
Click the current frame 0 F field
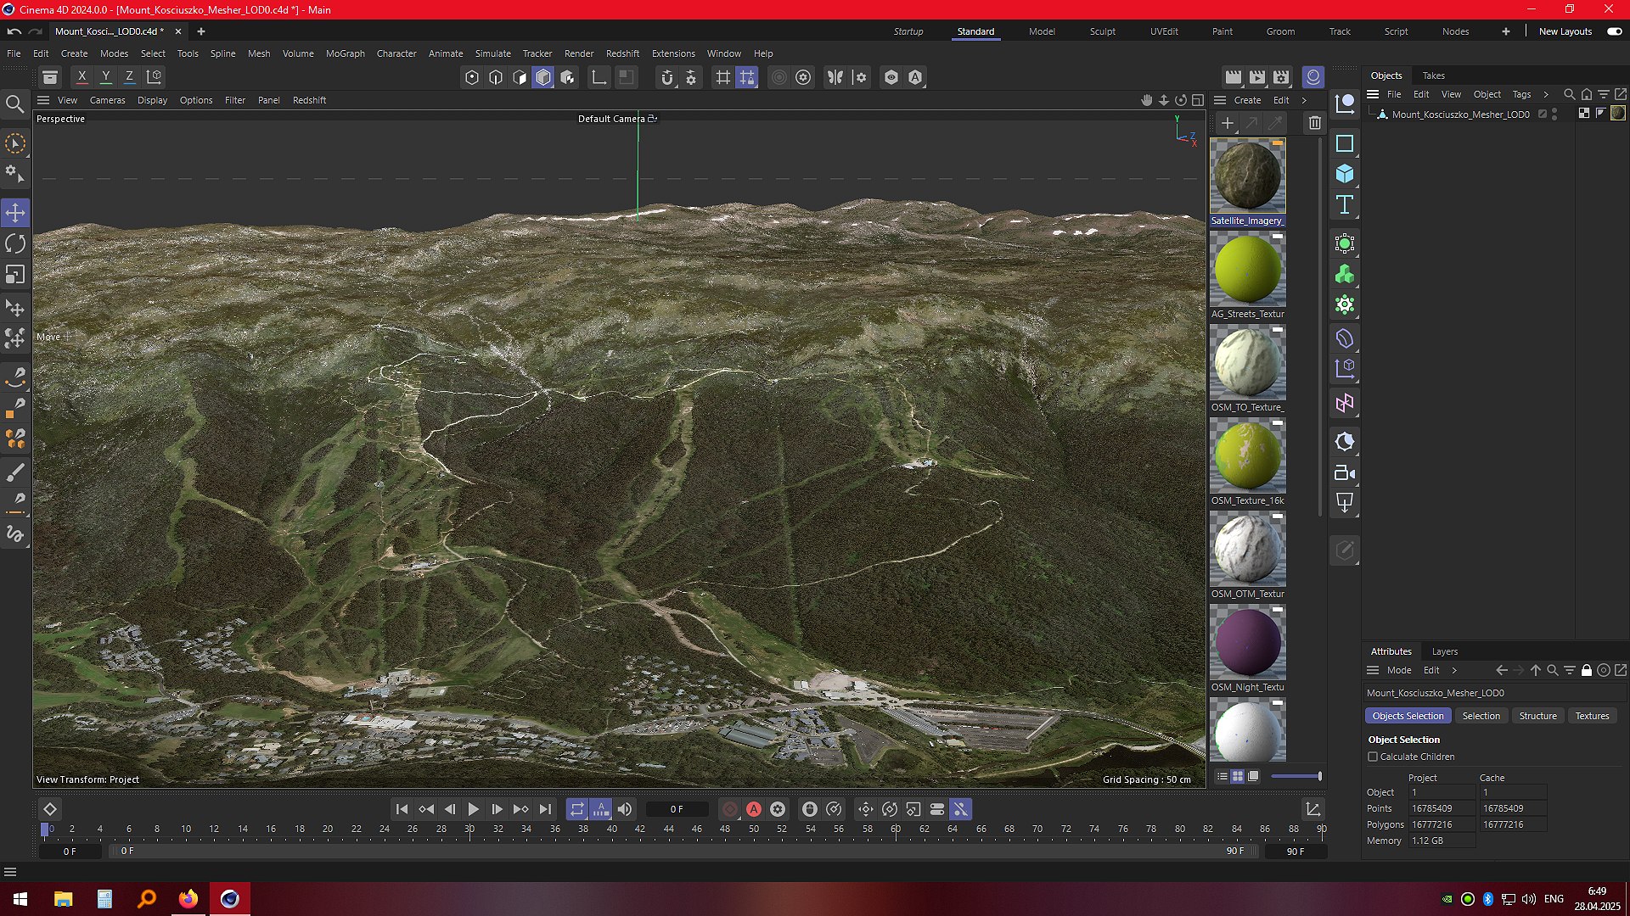677,810
